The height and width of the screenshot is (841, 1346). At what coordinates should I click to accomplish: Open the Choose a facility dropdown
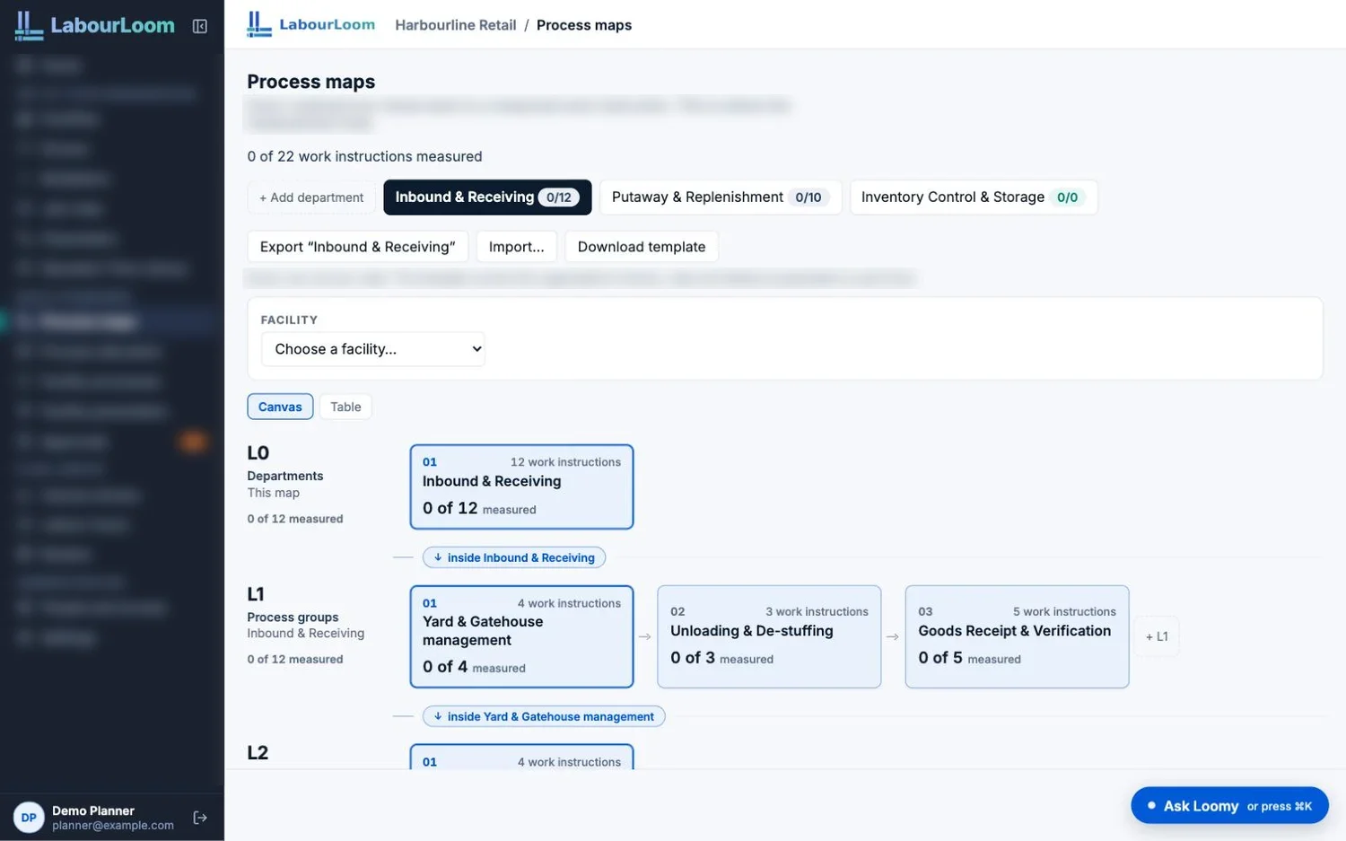[x=373, y=349]
